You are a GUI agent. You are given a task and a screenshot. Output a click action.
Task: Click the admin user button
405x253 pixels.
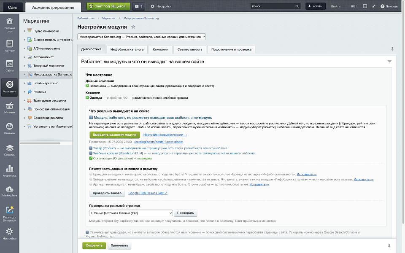[x=316, y=6]
